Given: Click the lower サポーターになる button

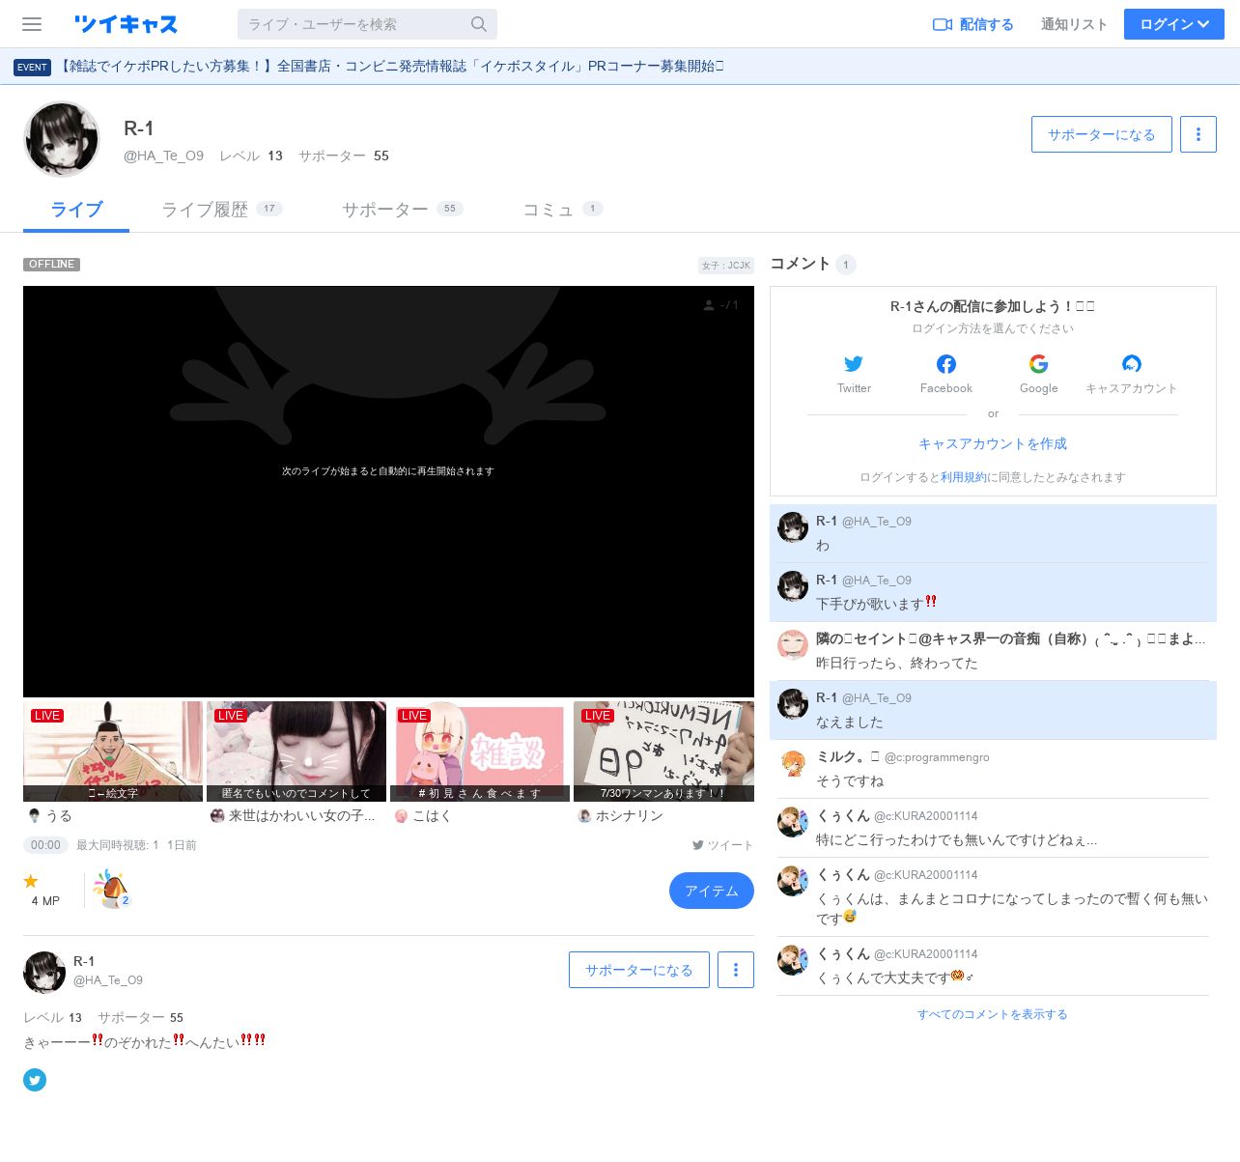Looking at the screenshot, I should (639, 970).
